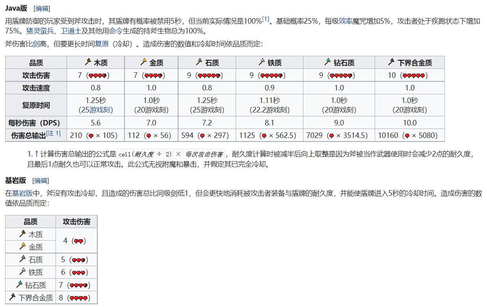Click the wooden axe icon in Bedrock table
Viewport: 487px width, 307px height.
pyautogui.click(x=22, y=234)
